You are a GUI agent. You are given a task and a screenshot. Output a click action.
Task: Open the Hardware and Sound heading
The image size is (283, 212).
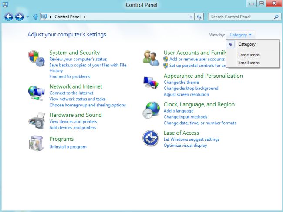(75, 115)
